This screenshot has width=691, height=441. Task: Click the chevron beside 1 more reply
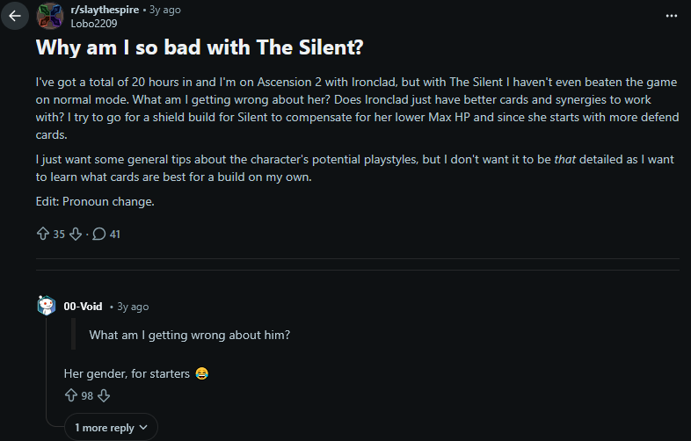[x=143, y=427]
